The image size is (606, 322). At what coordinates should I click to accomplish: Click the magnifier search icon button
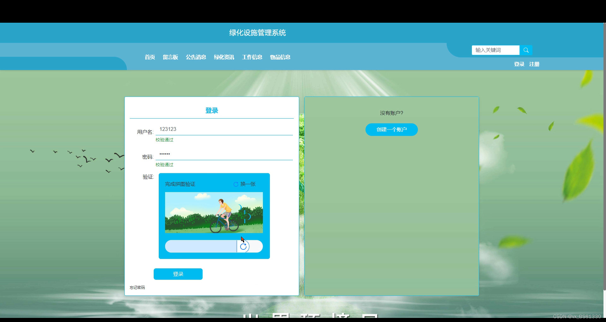(x=526, y=50)
